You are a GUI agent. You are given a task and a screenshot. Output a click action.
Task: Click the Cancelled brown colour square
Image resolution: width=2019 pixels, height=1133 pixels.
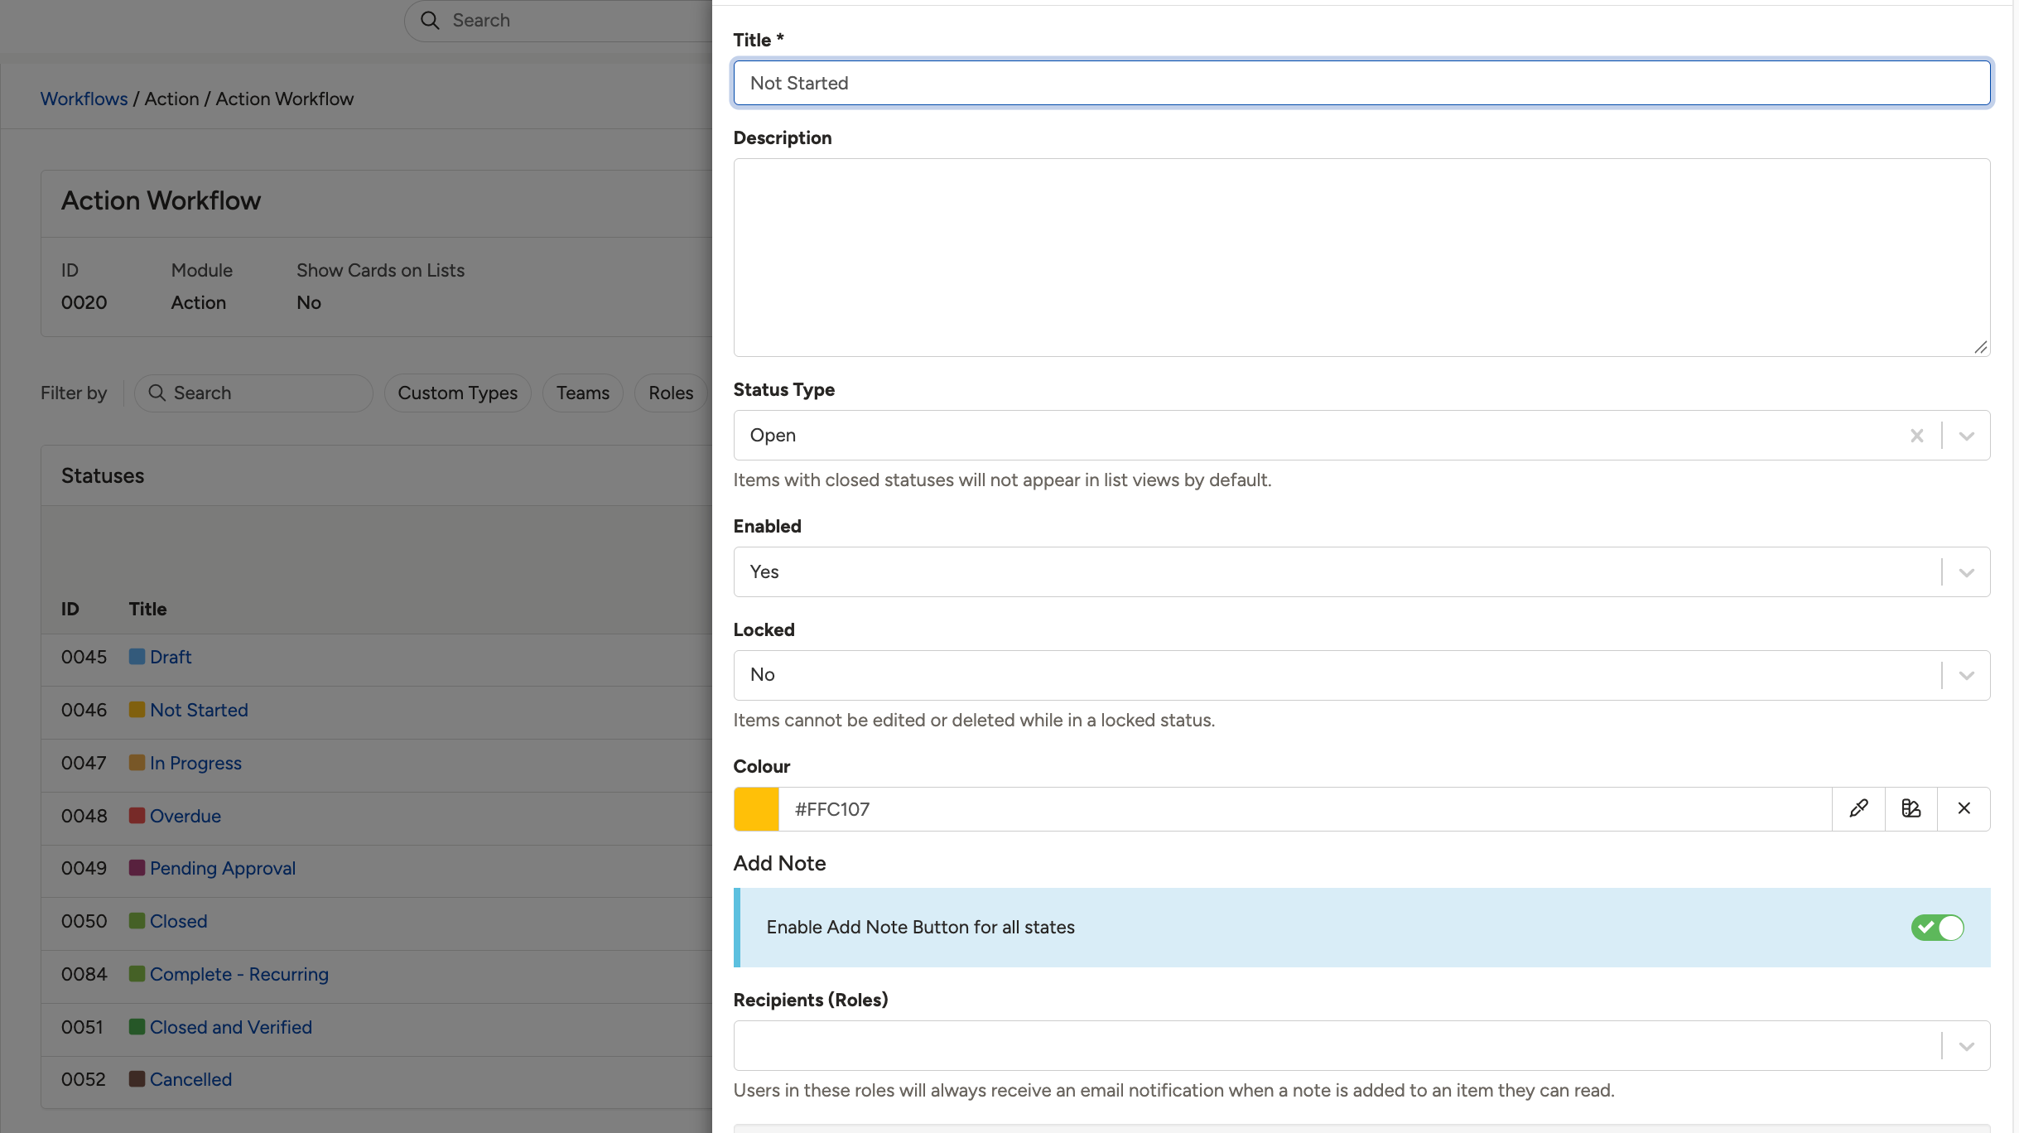click(137, 1079)
